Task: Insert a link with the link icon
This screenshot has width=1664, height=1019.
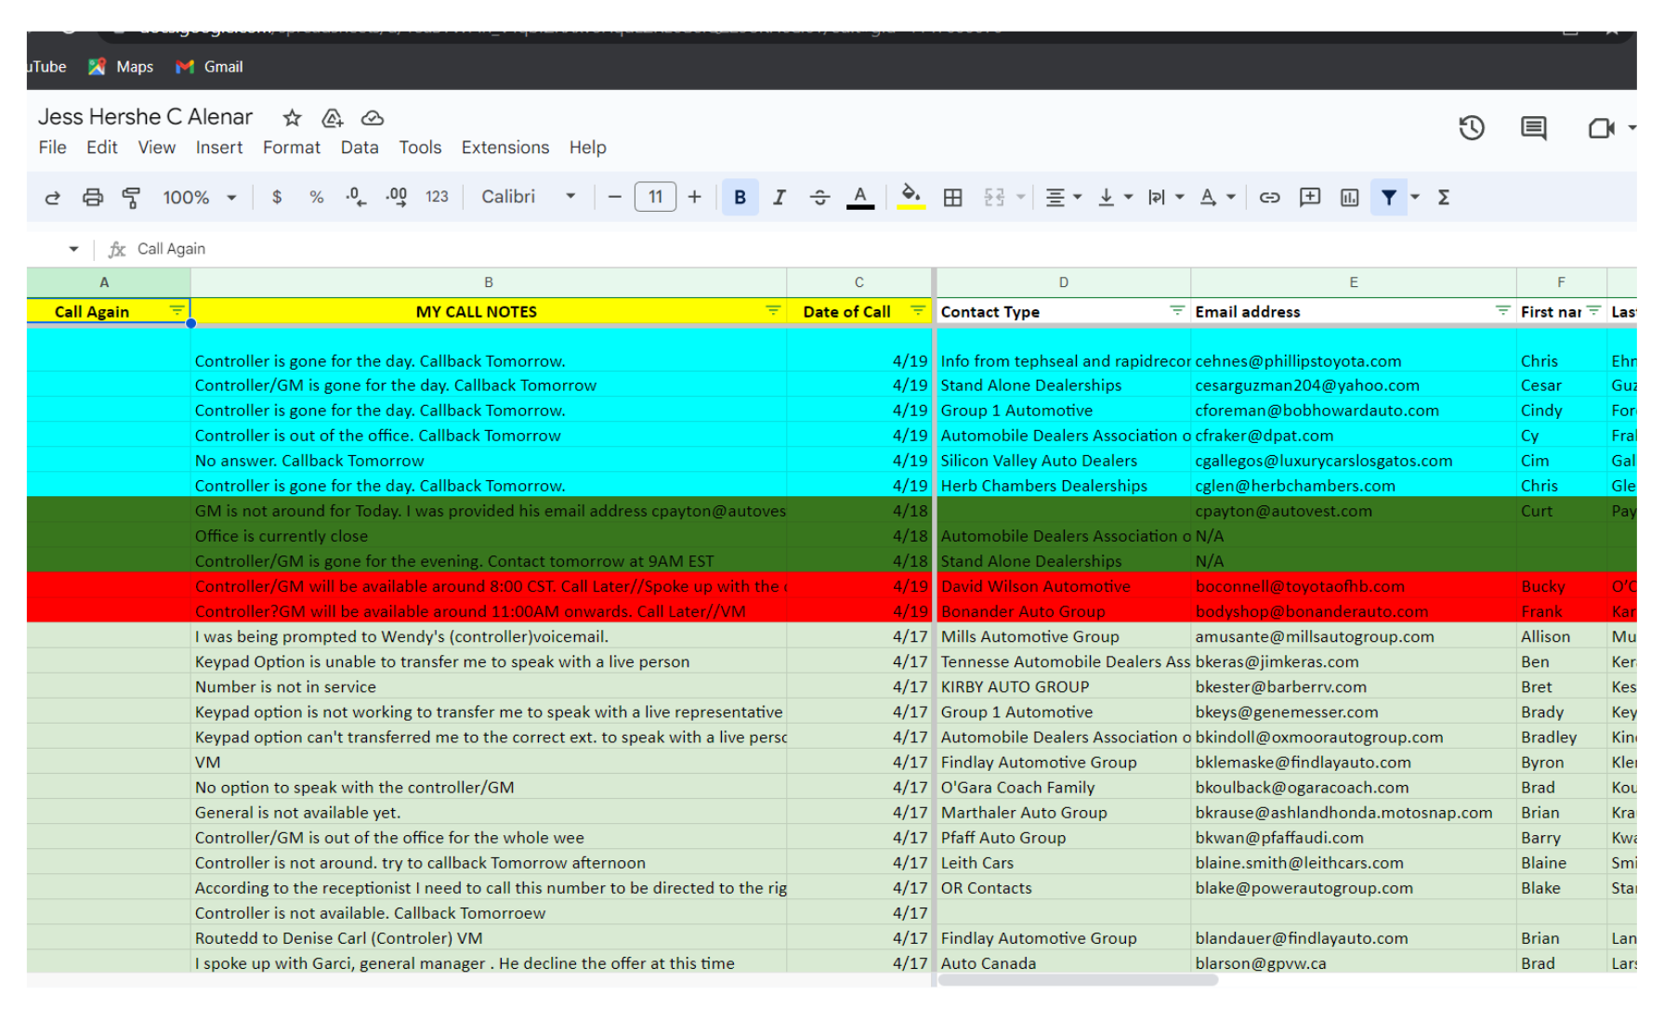Action: pyautogui.click(x=1269, y=197)
